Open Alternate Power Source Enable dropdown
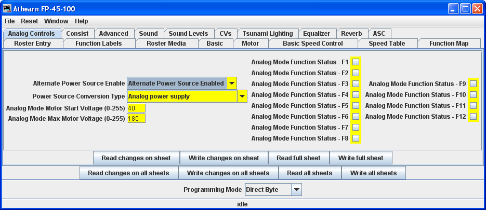The height and width of the screenshot is (210, 486). click(x=231, y=83)
